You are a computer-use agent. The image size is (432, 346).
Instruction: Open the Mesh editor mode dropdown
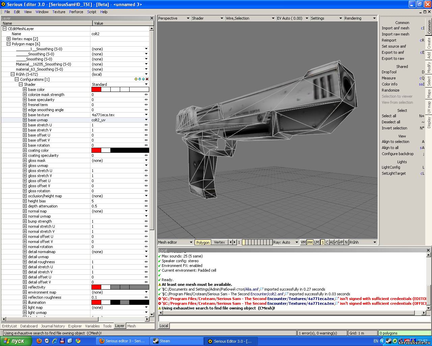tap(175, 242)
